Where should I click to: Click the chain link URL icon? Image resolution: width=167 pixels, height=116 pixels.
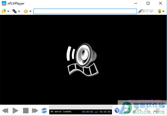pos(14,11)
